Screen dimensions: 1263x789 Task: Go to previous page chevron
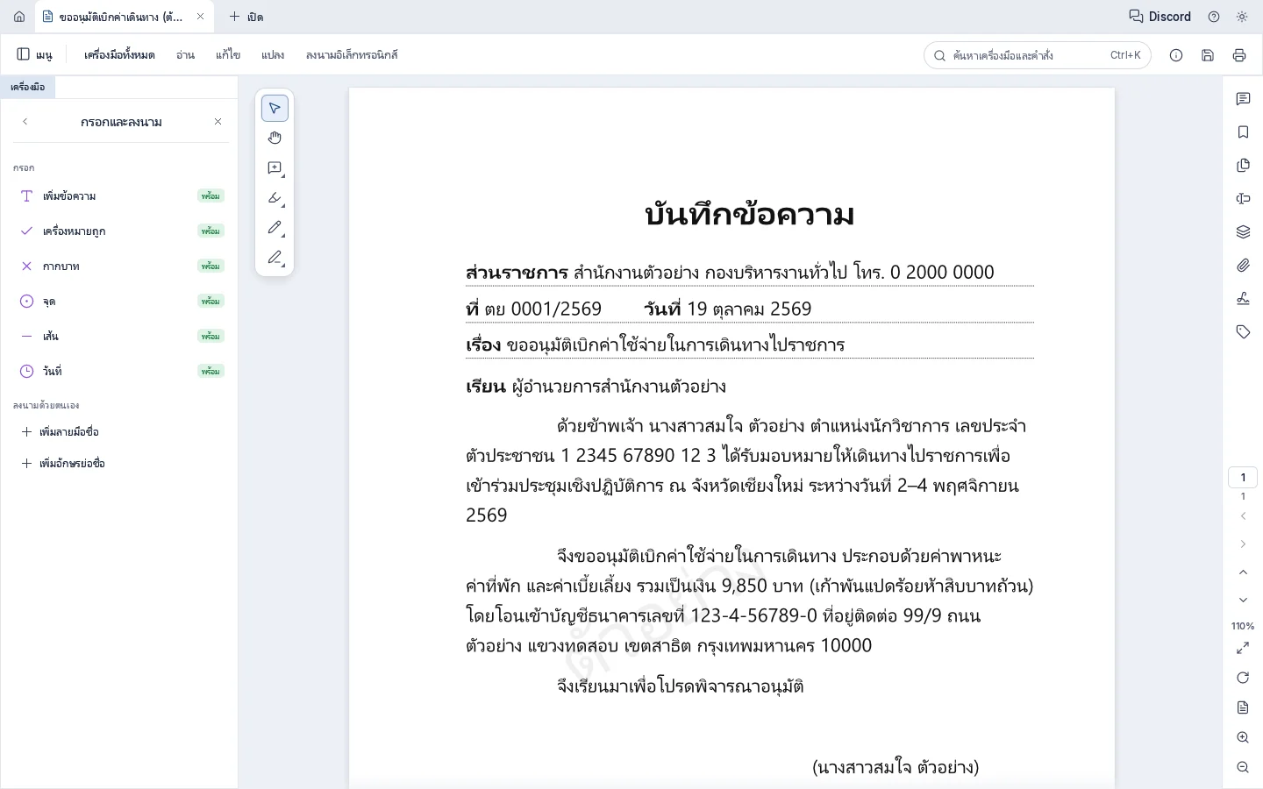point(1243,516)
